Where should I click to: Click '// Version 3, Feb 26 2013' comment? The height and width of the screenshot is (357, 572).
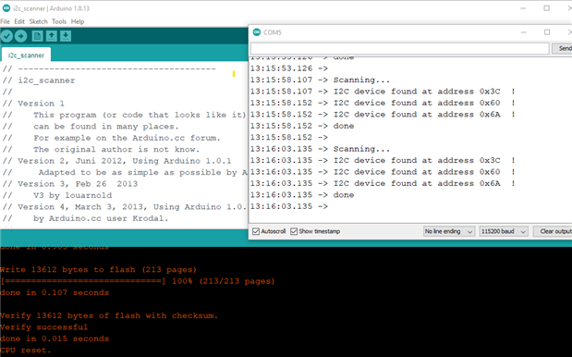point(70,184)
